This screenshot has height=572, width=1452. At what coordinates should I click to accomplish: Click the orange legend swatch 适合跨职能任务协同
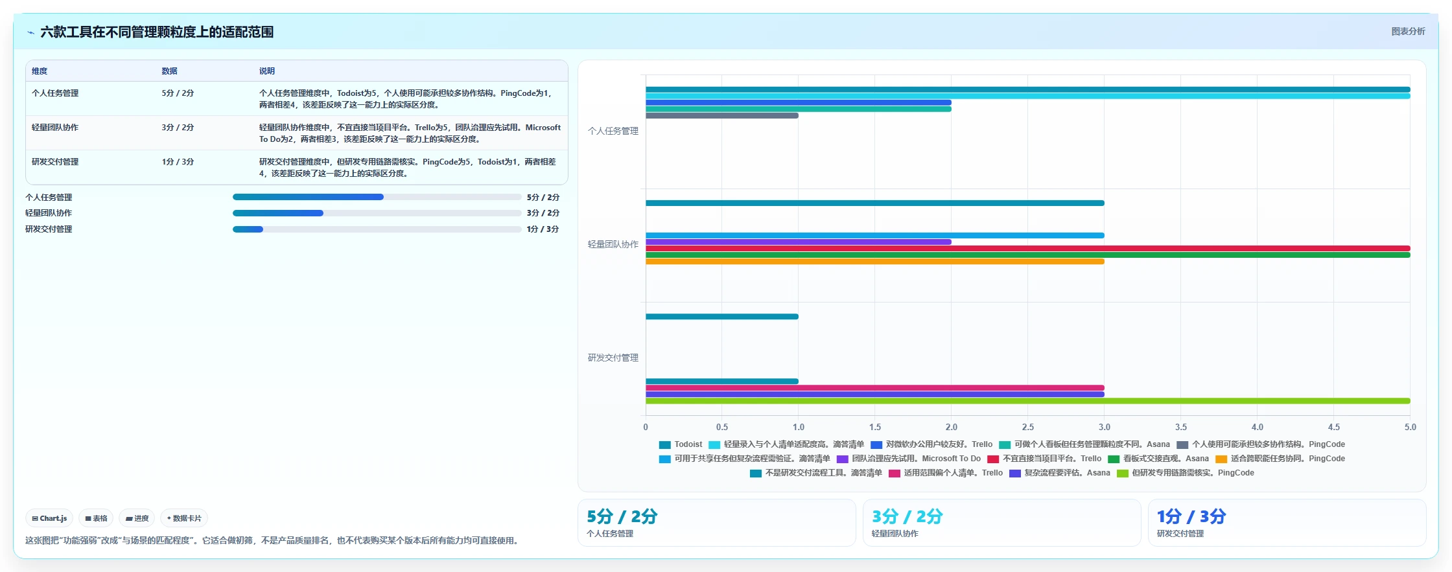[x=1221, y=459]
